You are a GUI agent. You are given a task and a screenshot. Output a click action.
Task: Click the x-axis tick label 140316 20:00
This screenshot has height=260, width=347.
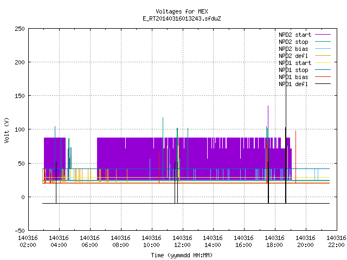[305, 242]
